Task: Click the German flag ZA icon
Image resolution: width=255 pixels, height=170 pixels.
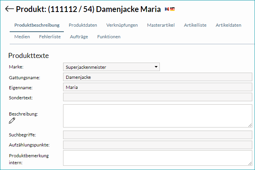Action: (172, 9)
